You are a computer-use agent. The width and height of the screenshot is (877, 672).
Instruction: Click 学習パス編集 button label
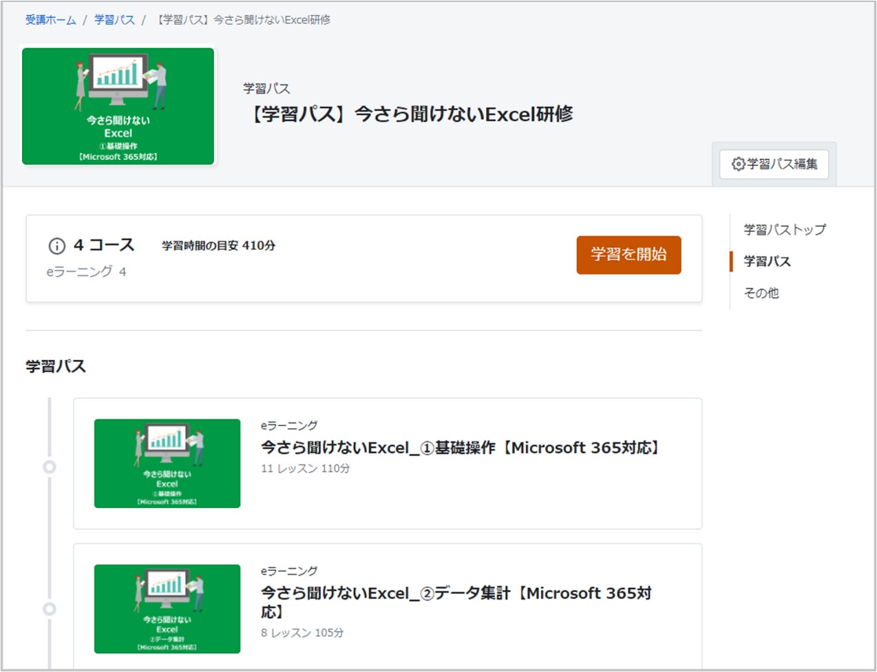782,164
